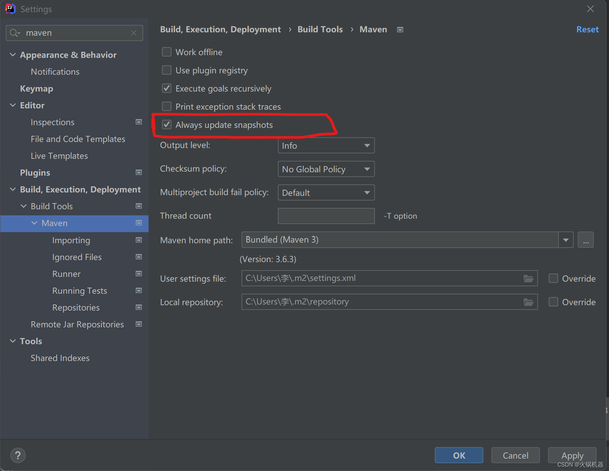Image resolution: width=609 pixels, height=471 pixels.
Task: Open Running Tests settings
Action: (79, 291)
